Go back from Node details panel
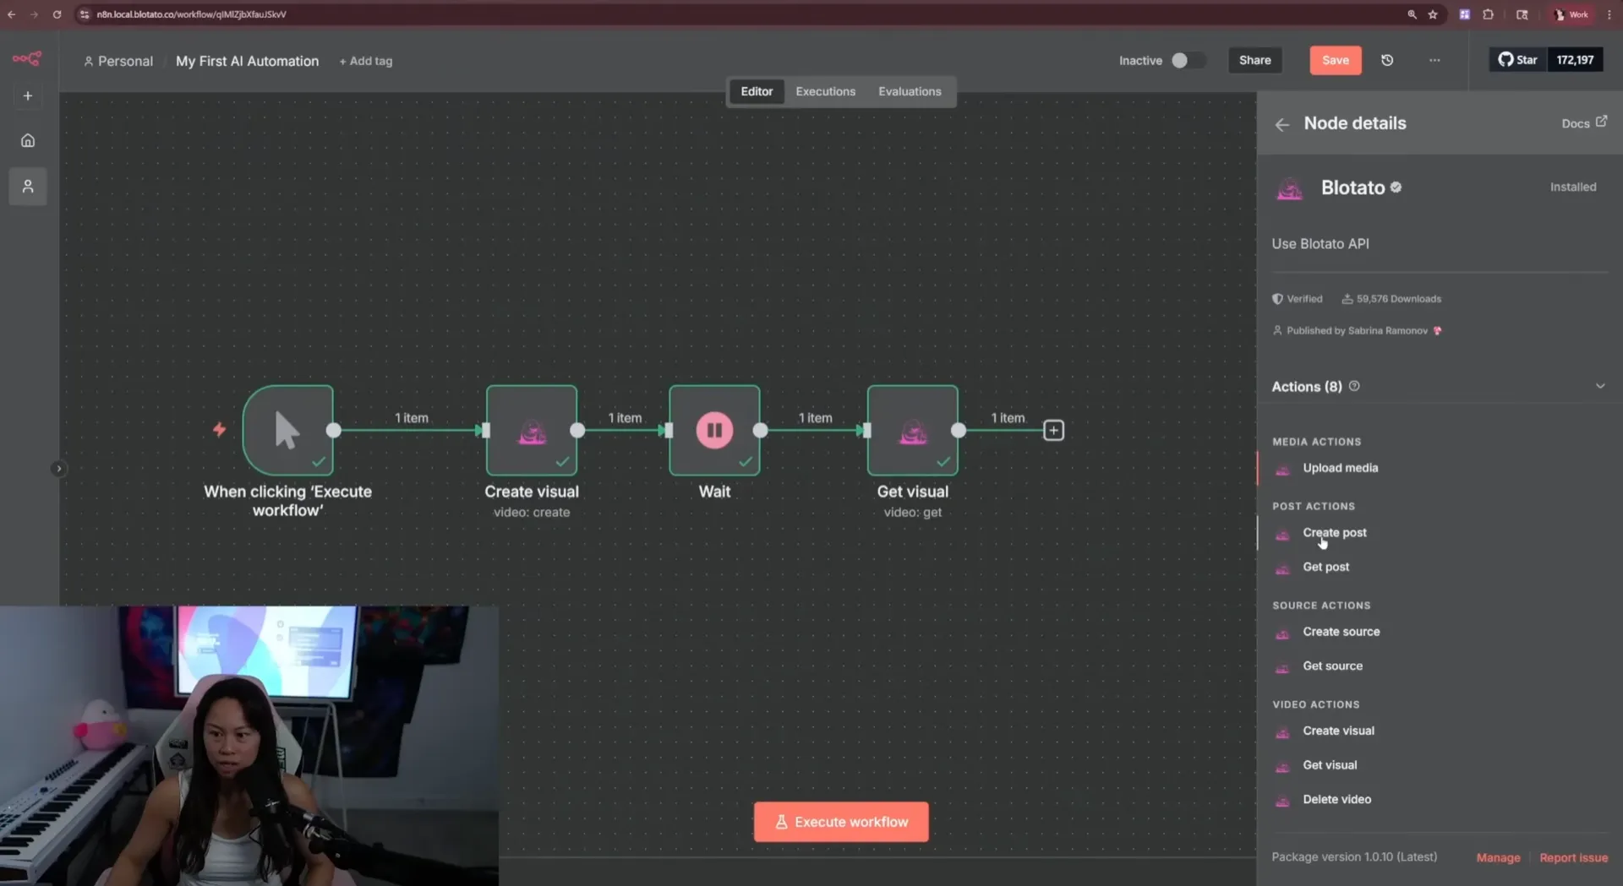Viewport: 1623px width, 886px height. pyautogui.click(x=1282, y=124)
